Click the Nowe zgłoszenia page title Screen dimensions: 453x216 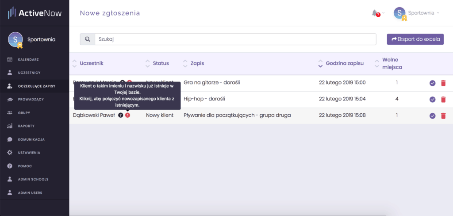110,13
